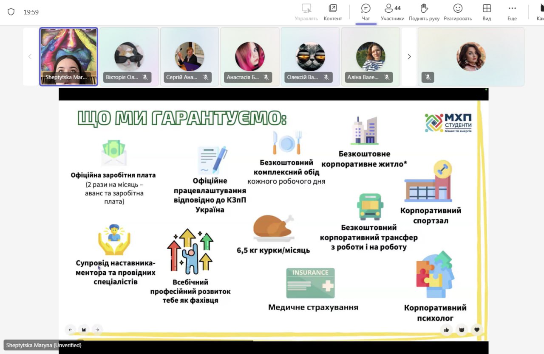Click Олексій's muted microphone indicator
Image resolution: width=544 pixels, height=354 pixels.
(x=326, y=77)
